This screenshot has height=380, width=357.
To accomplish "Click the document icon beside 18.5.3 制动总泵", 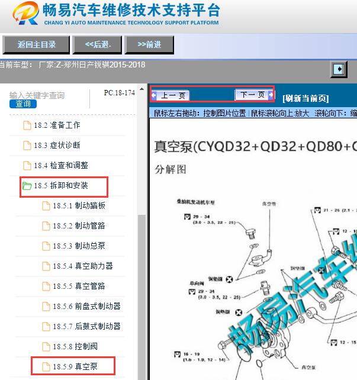I will click(46, 246).
